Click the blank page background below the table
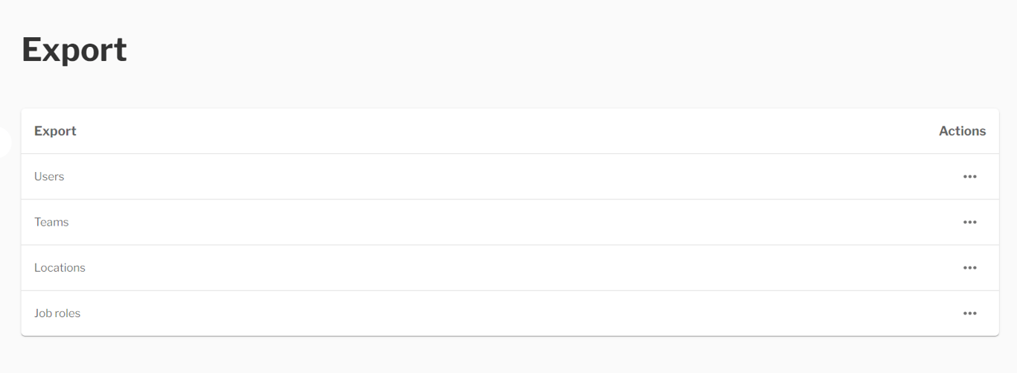This screenshot has width=1017, height=373. coord(510,356)
